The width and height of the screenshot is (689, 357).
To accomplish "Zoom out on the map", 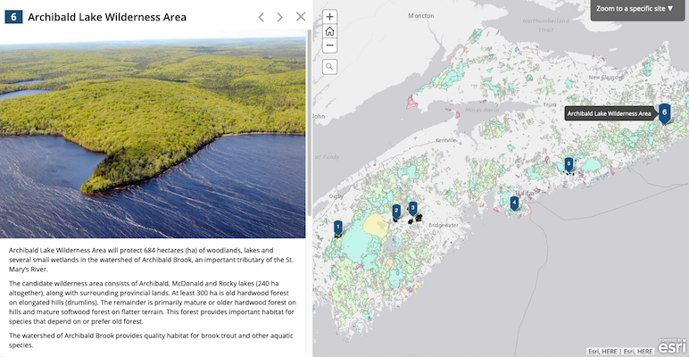I will 330,46.
